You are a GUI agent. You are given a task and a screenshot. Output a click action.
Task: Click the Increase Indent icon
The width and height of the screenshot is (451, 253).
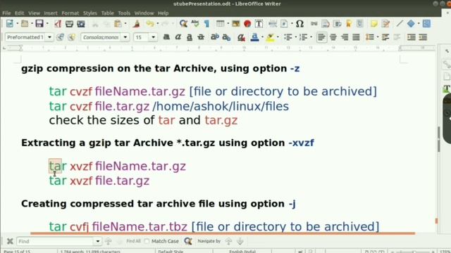[412, 37]
